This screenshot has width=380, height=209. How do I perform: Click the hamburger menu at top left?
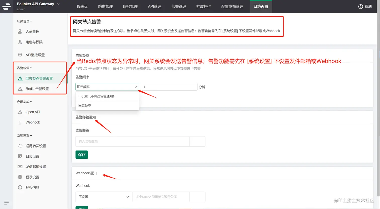click(x=6, y=6)
